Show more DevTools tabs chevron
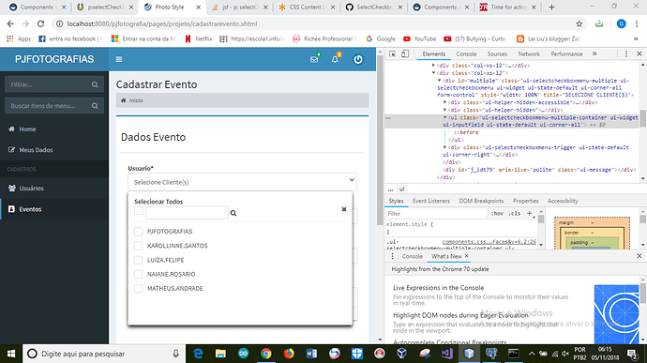 [x=594, y=53]
